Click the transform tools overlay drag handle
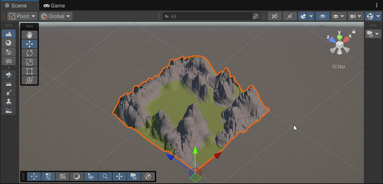The height and width of the screenshot is (184, 383). [30, 26]
